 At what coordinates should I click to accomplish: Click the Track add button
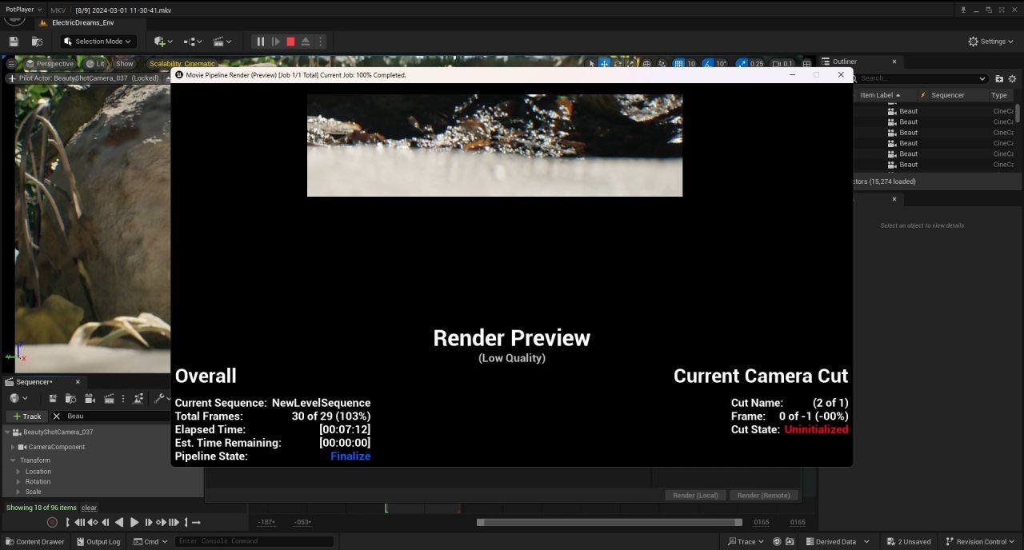coord(26,416)
